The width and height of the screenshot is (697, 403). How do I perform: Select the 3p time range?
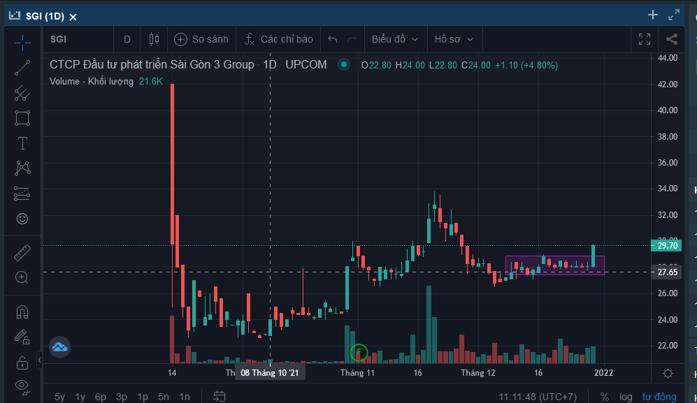point(122,397)
